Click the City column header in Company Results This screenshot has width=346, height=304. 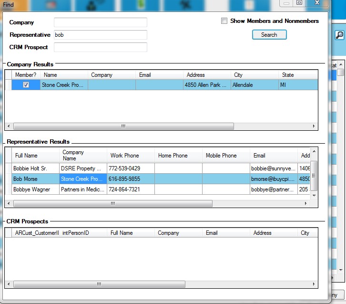[x=254, y=75]
